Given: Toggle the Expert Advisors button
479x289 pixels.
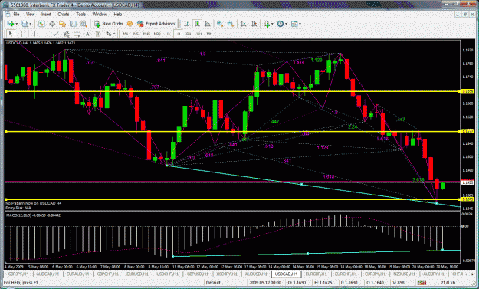Looking at the screenshot, I should [156, 24].
